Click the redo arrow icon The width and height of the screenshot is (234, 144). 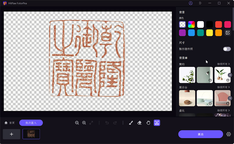point(115,123)
